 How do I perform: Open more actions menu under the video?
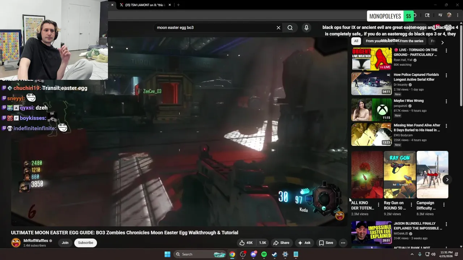(343, 243)
